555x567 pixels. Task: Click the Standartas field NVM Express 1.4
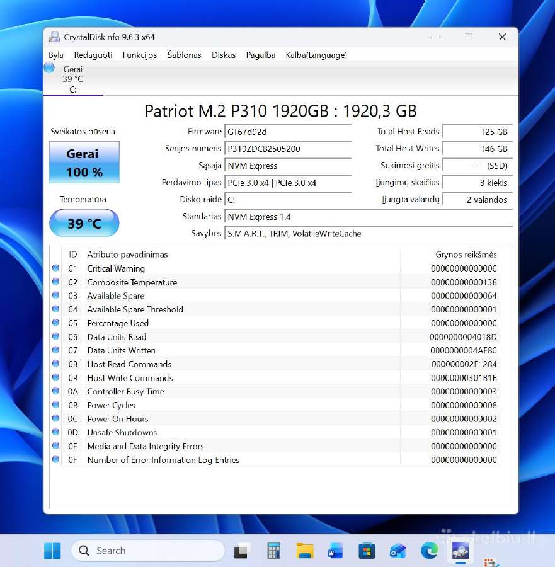tap(369, 217)
